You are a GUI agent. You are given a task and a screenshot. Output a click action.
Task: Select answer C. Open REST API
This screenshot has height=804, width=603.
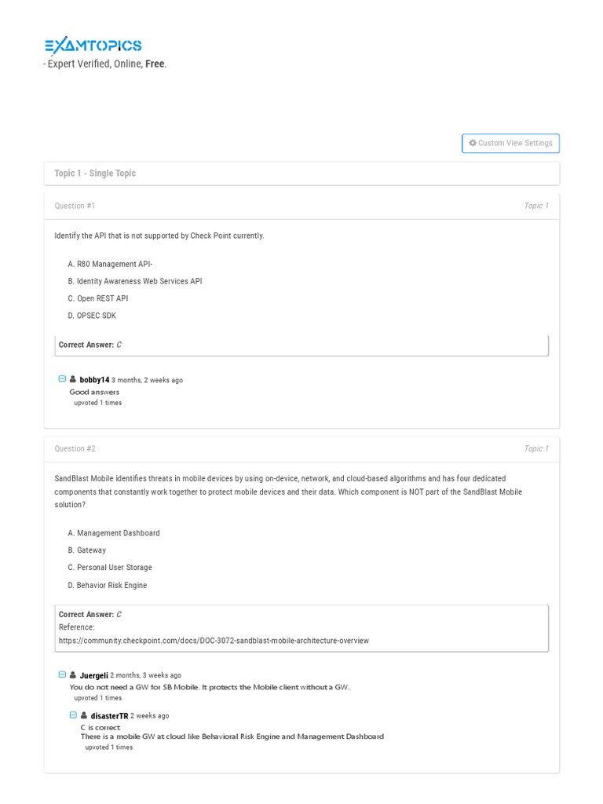pos(98,298)
